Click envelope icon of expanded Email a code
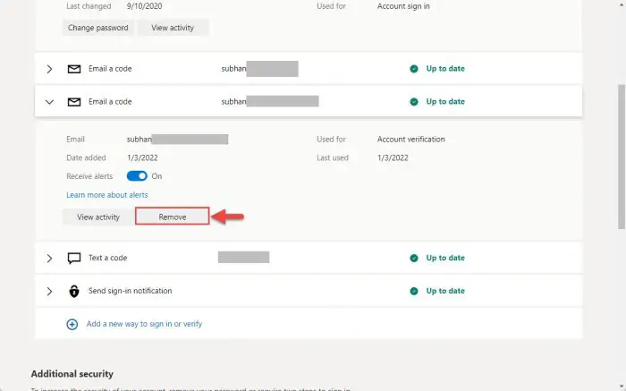 pos(74,102)
